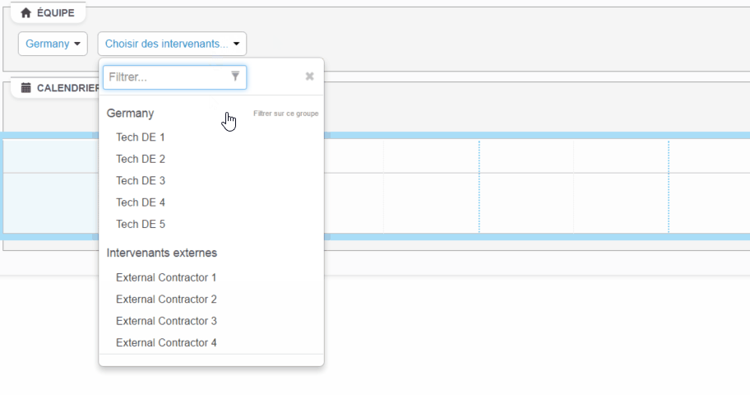
Task: Select External Contractor 1
Action: click(166, 278)
